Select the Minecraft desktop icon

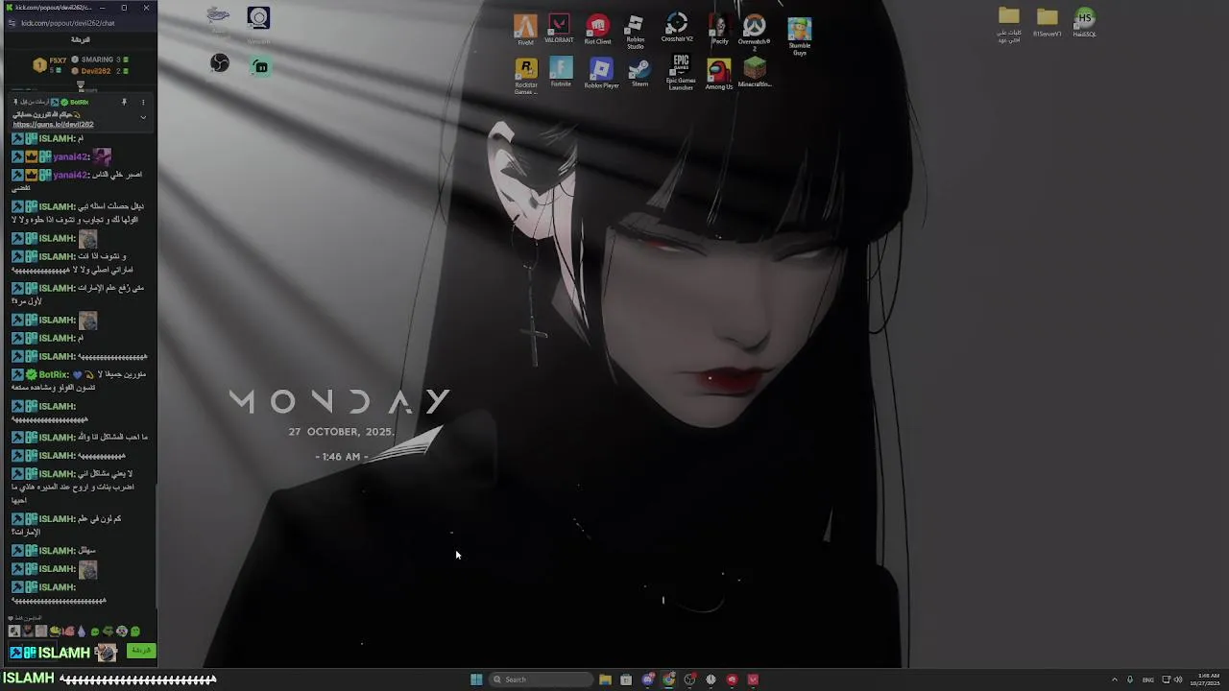click(755, 73)
